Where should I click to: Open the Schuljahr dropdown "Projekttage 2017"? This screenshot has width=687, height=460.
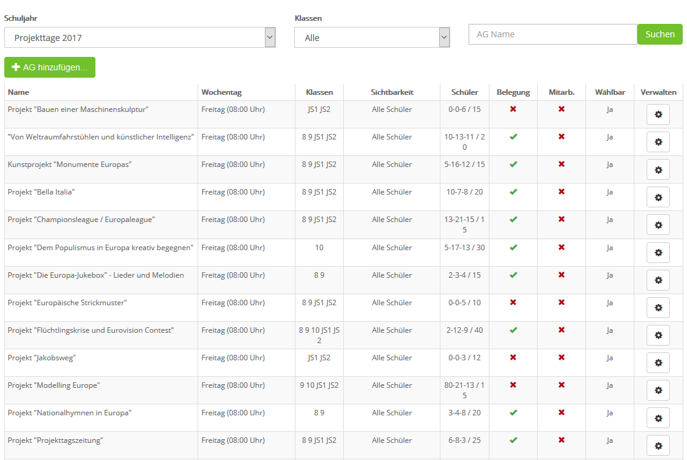point(139,37)
